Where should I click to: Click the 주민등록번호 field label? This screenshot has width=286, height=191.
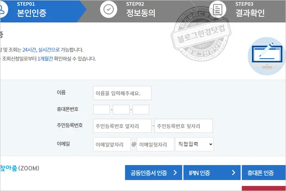70,125
